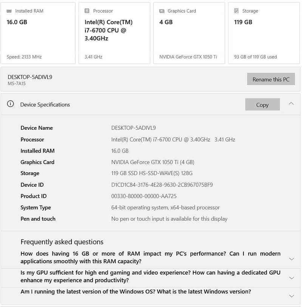Click the Product ID value text
The image size is (302, 307).
pos(144,196)
